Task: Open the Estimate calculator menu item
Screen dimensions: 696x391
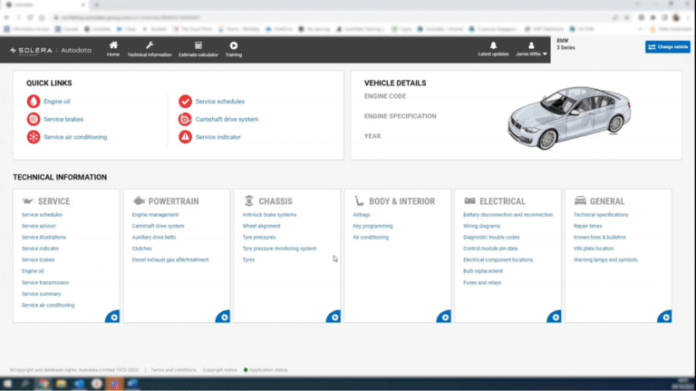Action: click(x=198, y=48)
